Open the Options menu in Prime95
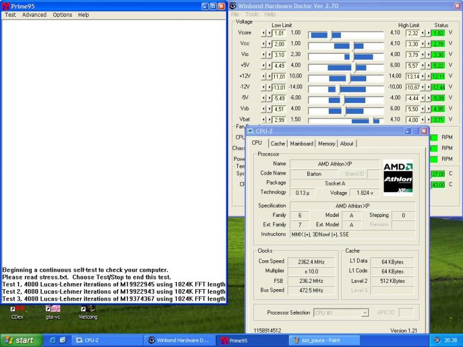The image size is (463, 347). 63,15
